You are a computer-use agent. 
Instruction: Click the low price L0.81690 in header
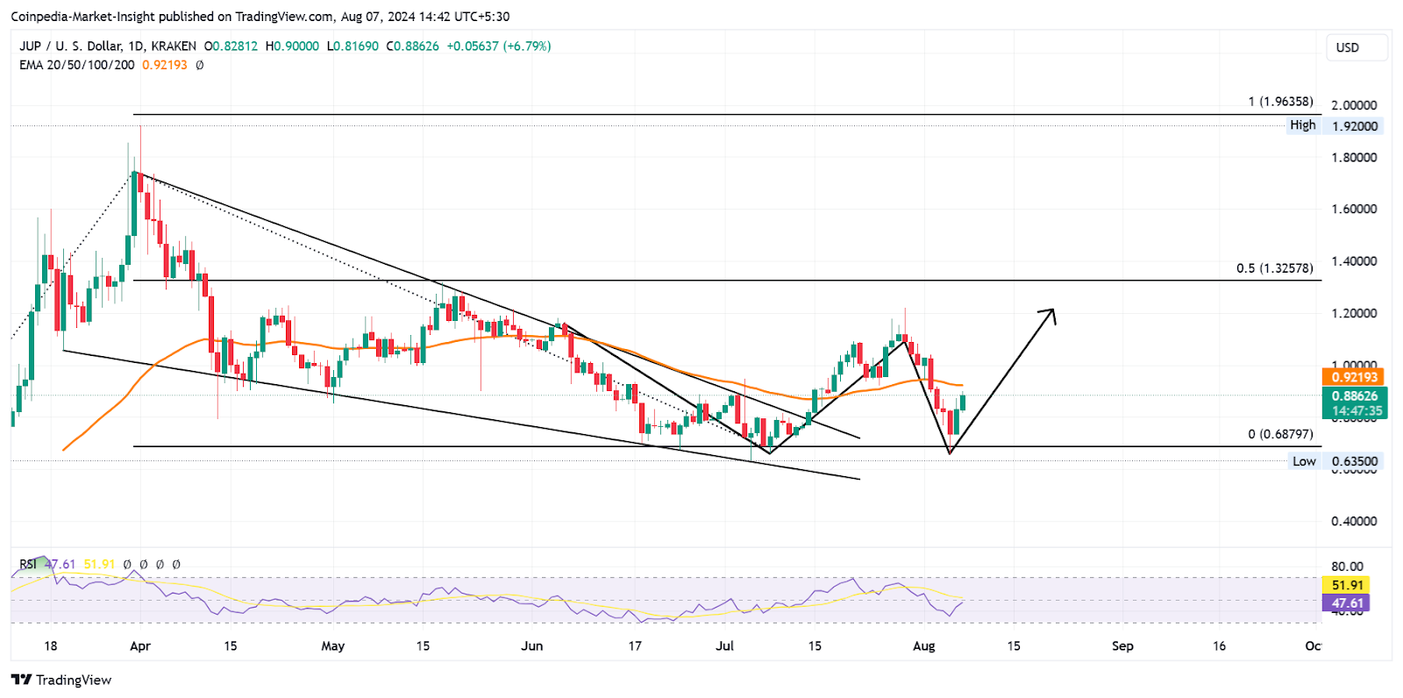coord(353,46)
